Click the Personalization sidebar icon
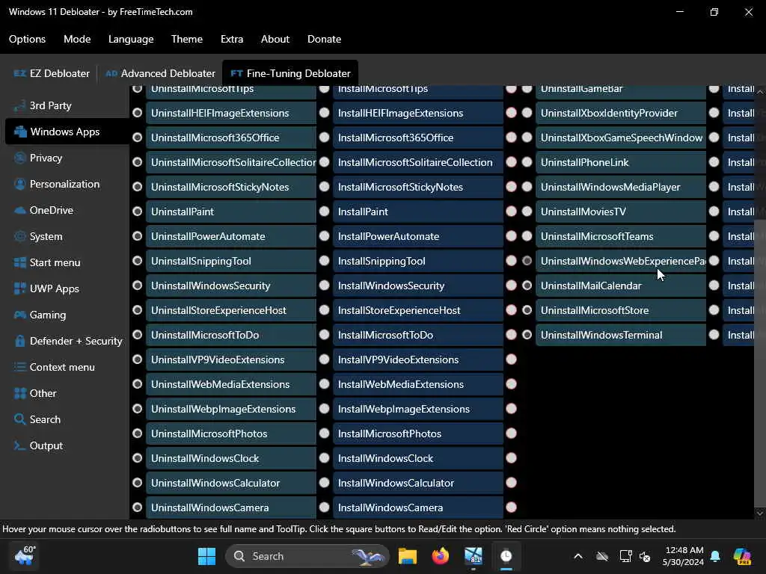 (x=19, y=184)
